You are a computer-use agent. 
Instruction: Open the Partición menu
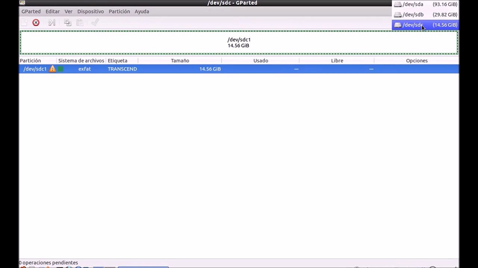119,12
